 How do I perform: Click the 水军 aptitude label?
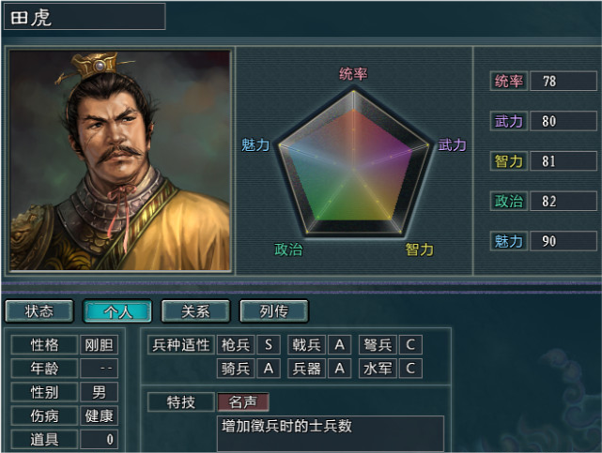coord(378,369)
